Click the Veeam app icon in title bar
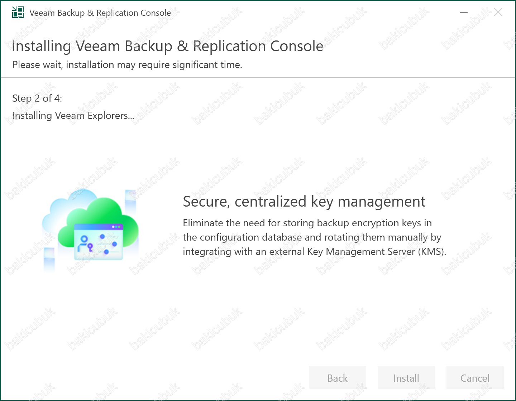The image size is (516, 401). pos(18,13)
